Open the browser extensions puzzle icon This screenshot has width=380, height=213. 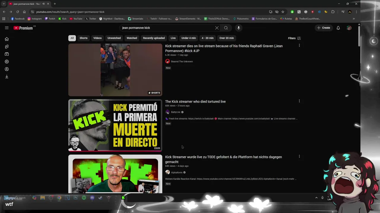(333, 12)
